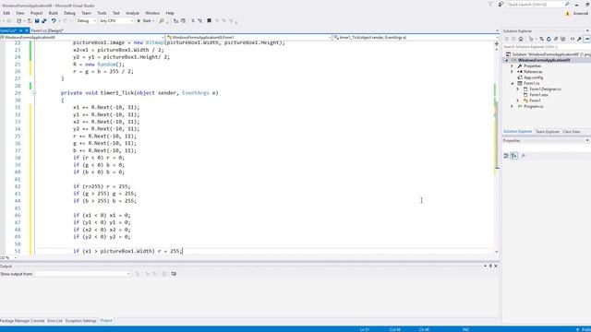Switch to Form1.cs [Design] tab

click(x=47, y=30)
